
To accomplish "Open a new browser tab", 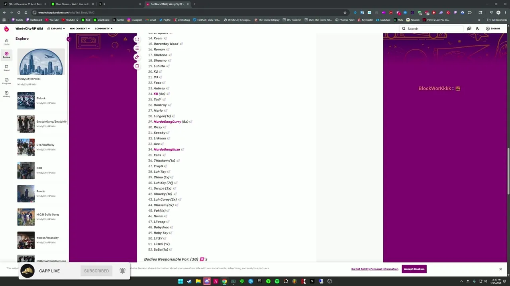I will [x=194, y=4].
